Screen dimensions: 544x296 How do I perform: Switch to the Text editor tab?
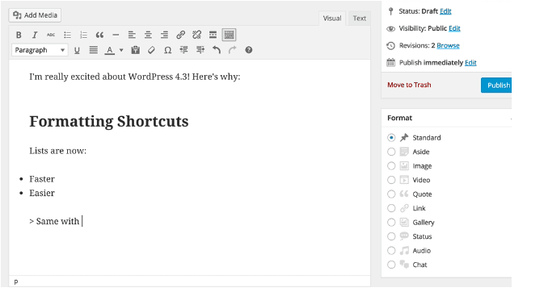click(x=360, y=19)
